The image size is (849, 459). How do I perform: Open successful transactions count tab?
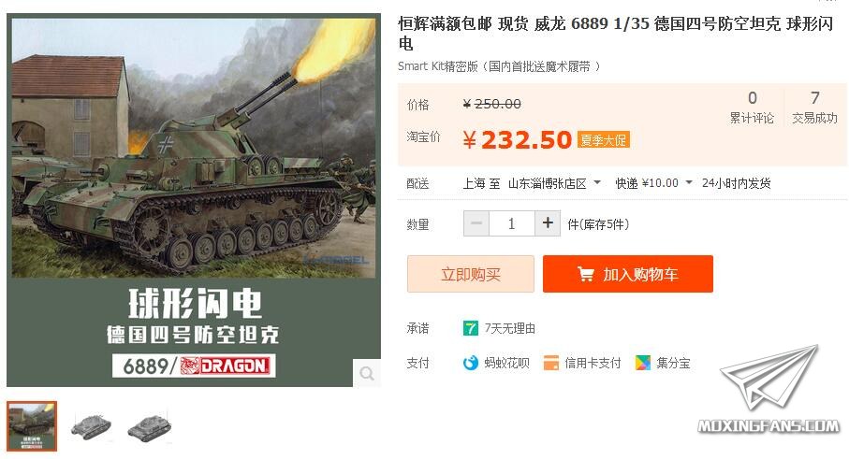(814, 108)
